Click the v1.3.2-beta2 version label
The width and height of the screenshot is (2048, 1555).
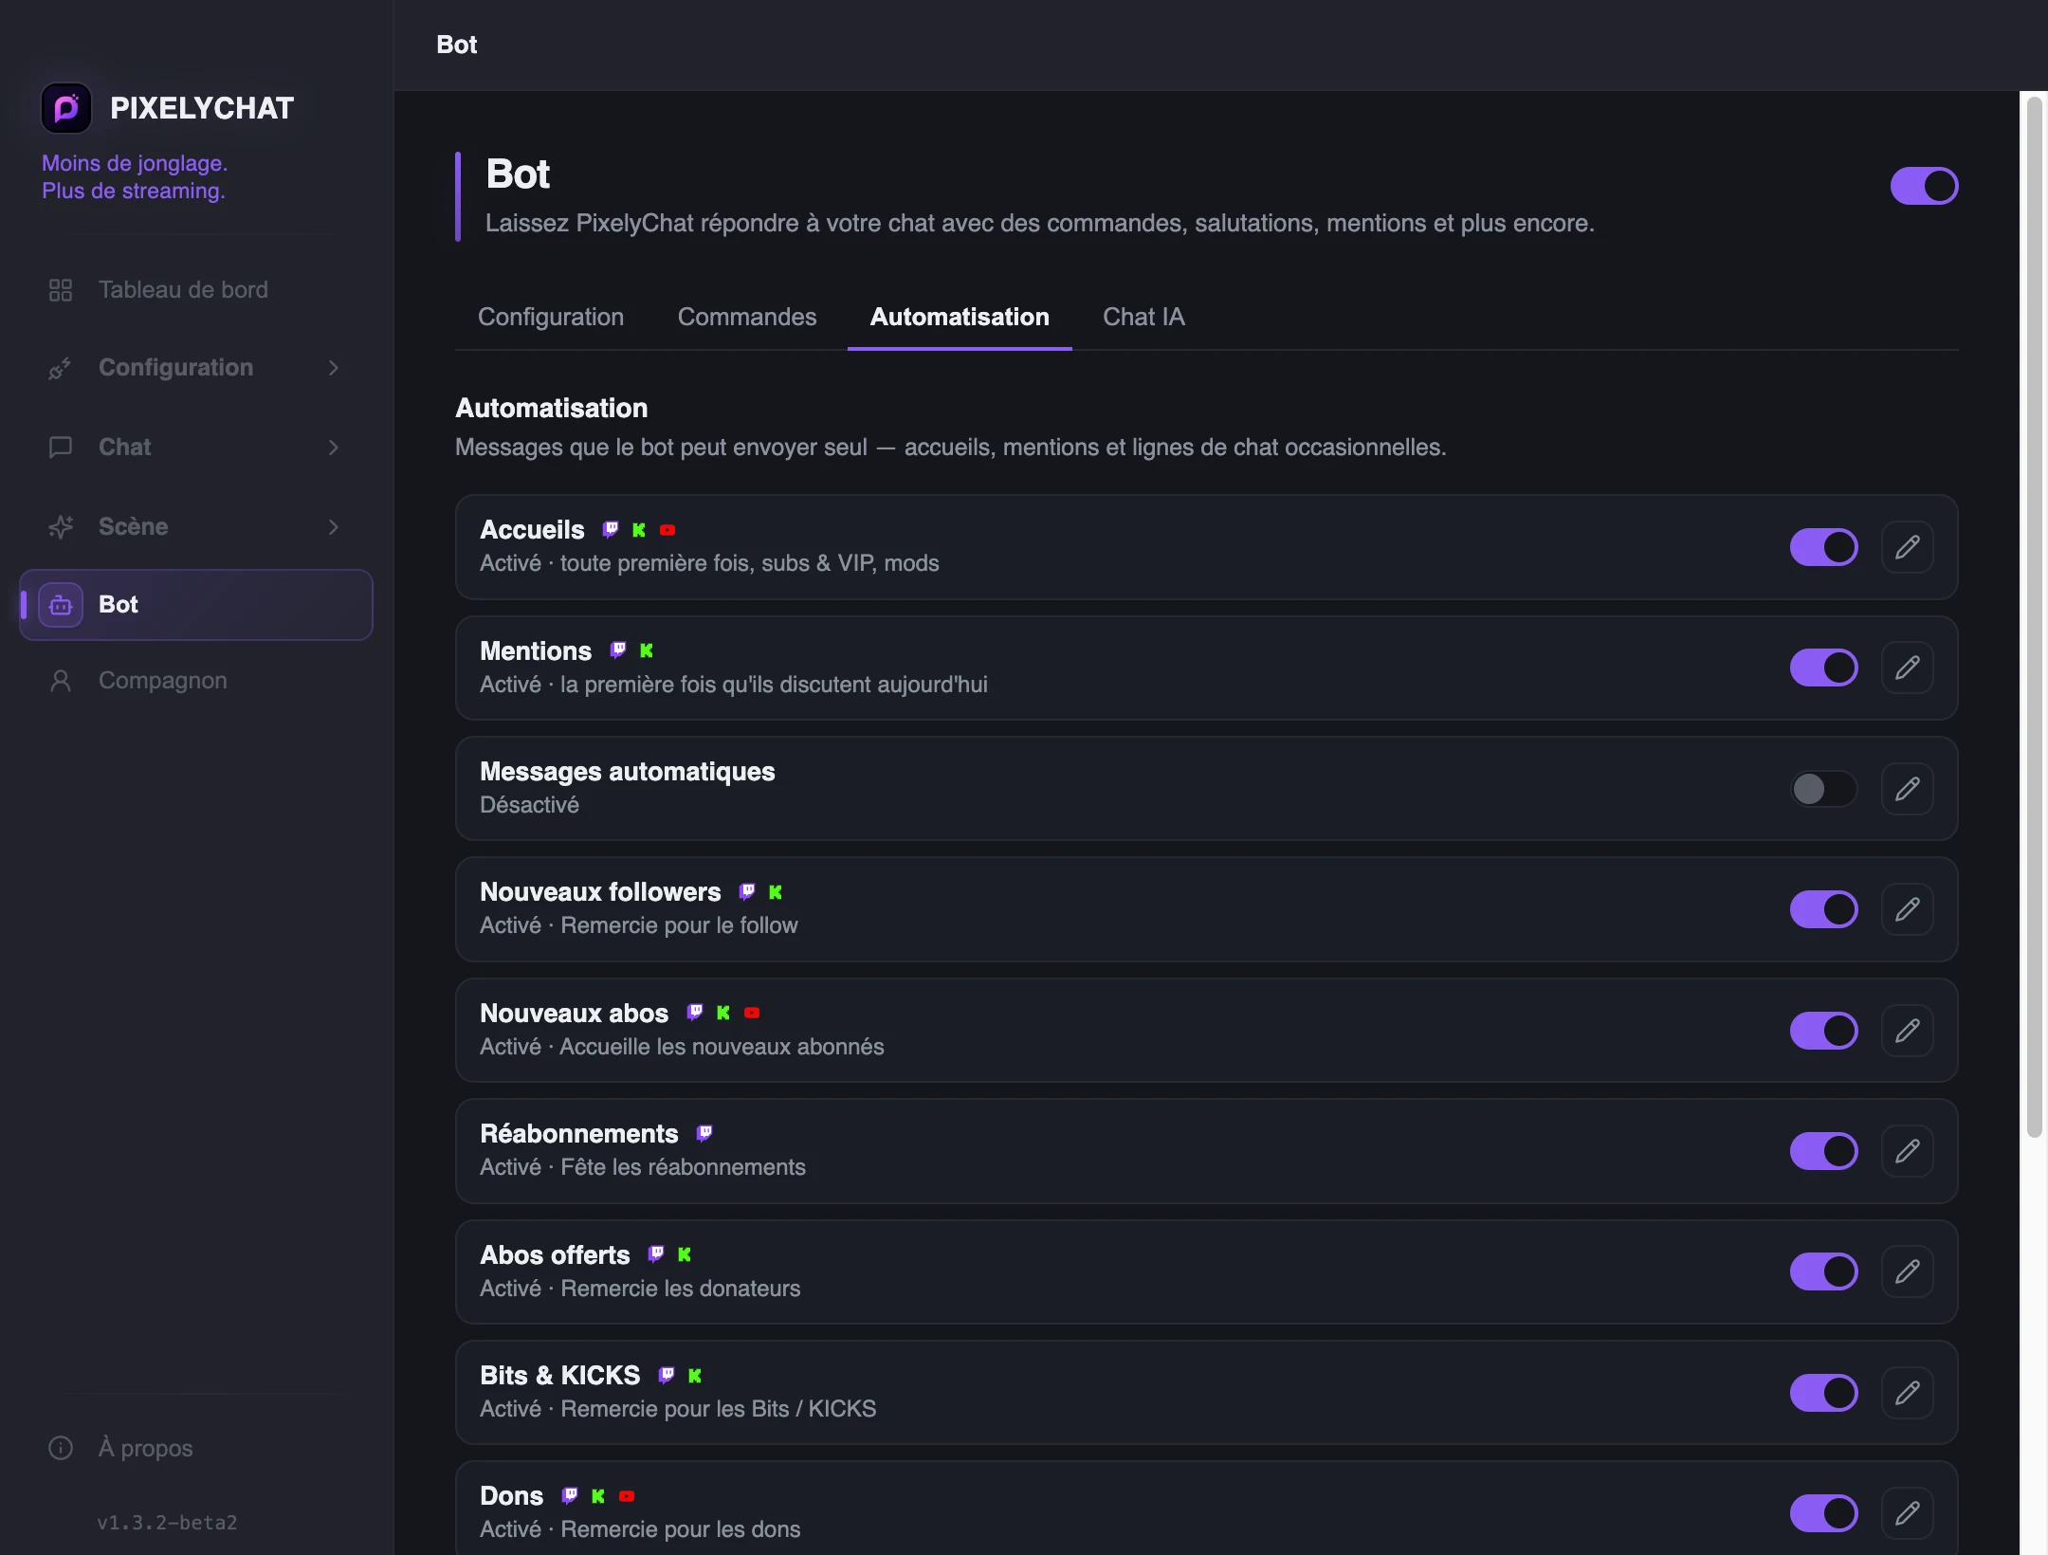point(167,1522)
